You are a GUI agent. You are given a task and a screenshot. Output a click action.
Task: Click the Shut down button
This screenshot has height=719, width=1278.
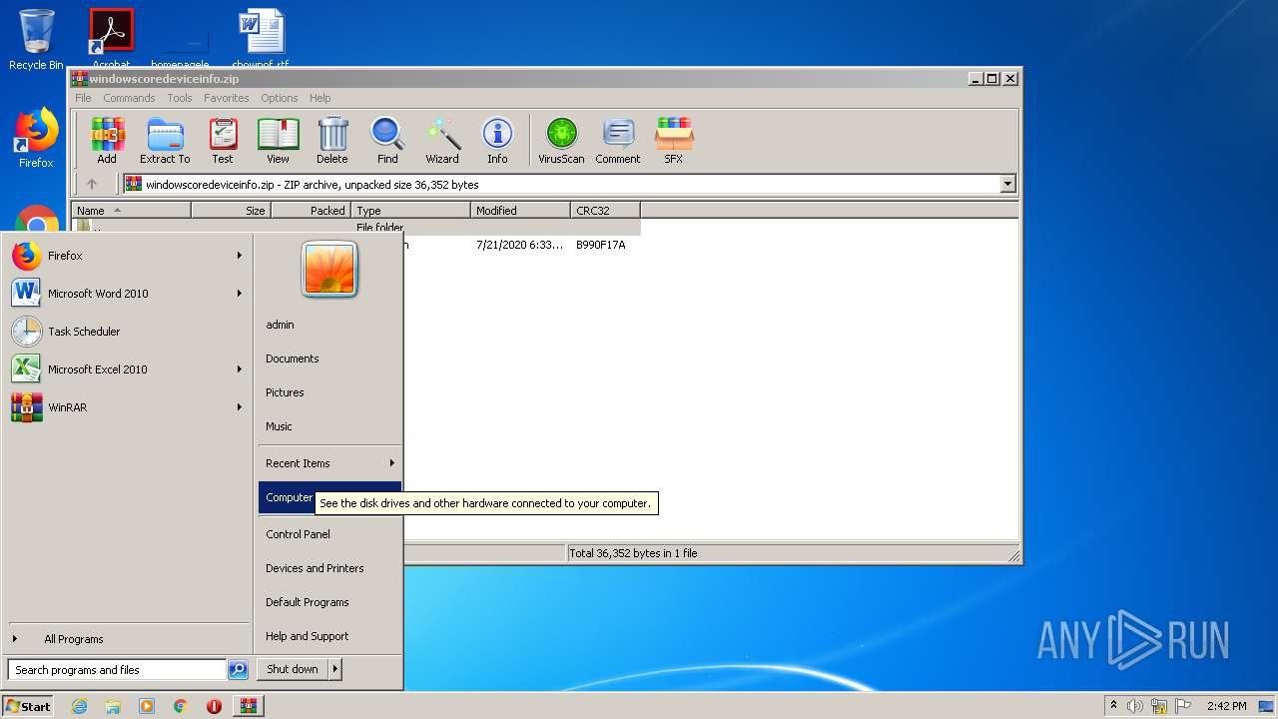(293, 669)
